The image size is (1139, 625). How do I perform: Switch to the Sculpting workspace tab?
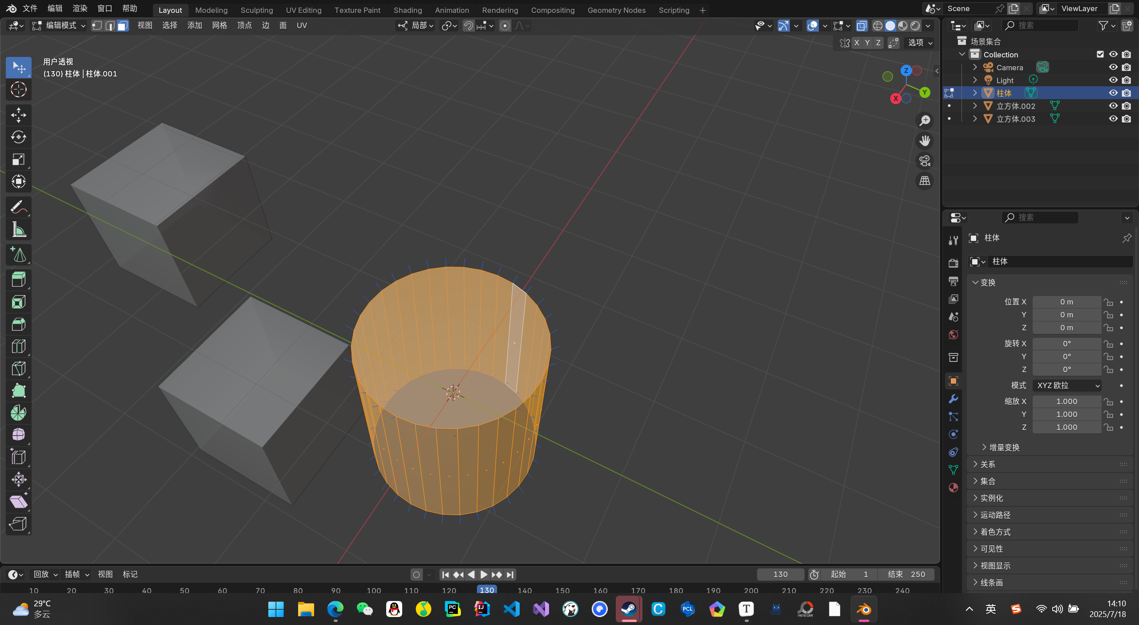(256, 10)
